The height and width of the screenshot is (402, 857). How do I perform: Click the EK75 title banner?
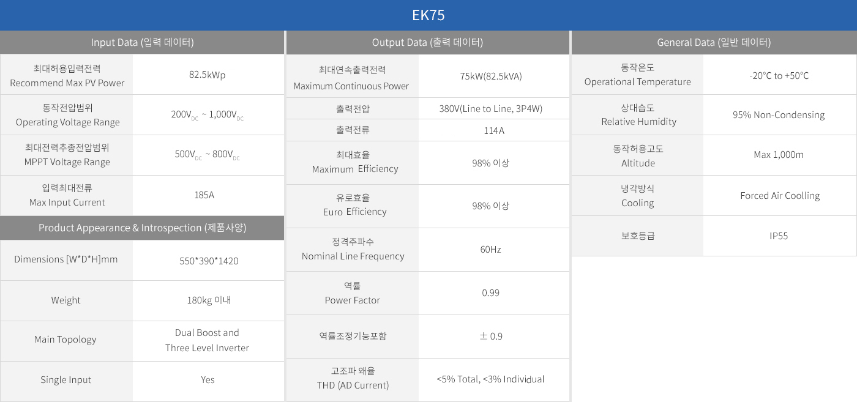click(x=428, y=15)
